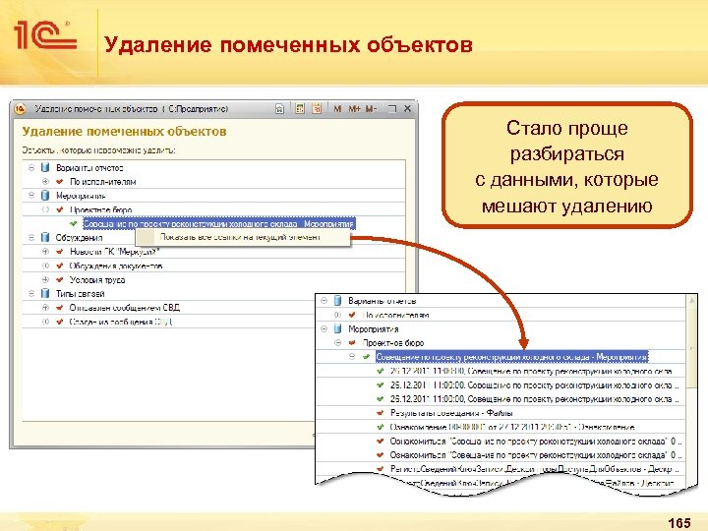Image resolution: width=708 pixels, height=531 pixels.
Task: Collapse Проектное бюро in the inset list
Action: [x=337, y=343]
